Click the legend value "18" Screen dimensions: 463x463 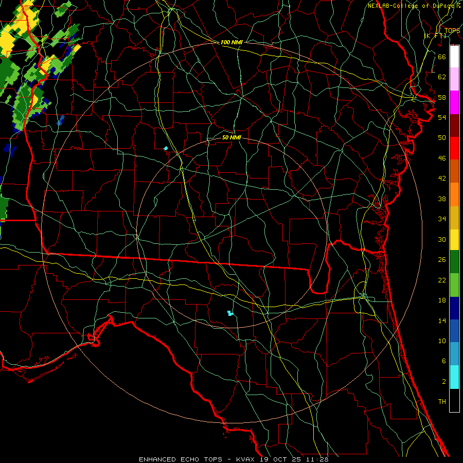click(442, 300)
